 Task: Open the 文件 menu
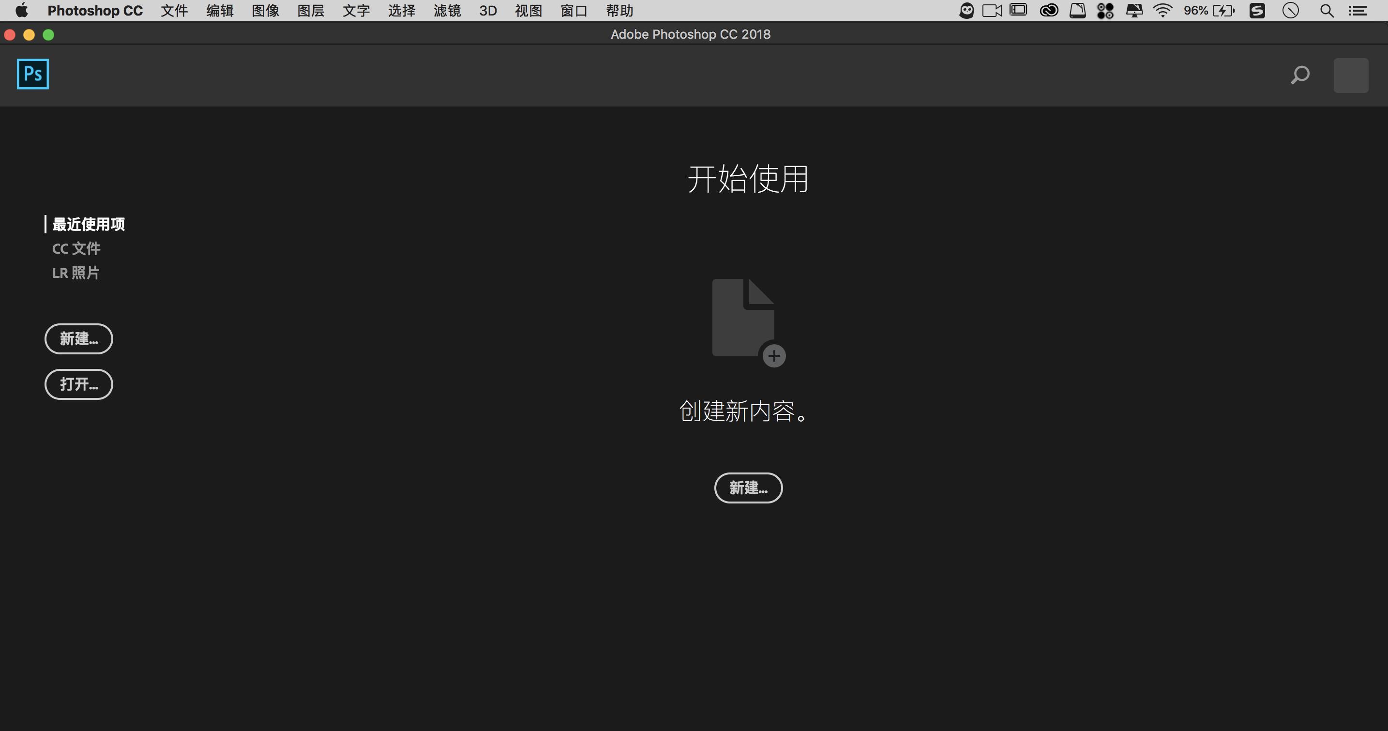click(173, 10)
